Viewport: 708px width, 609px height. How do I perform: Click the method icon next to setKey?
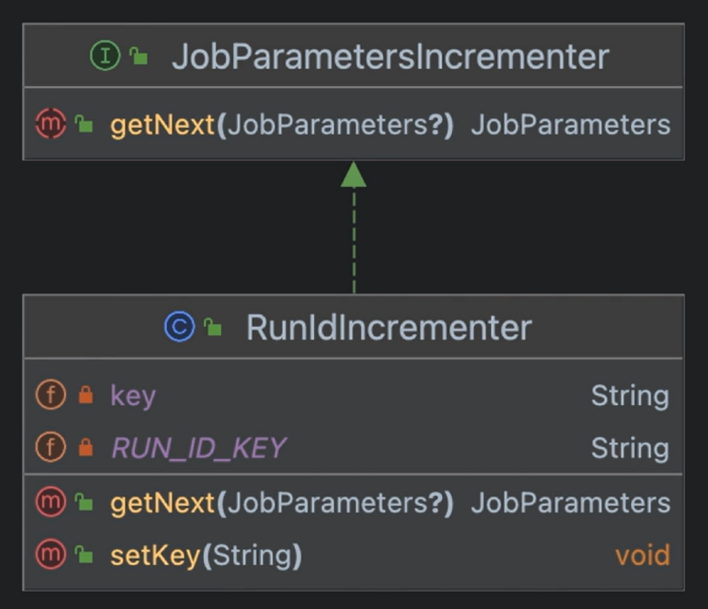(50, 556)
